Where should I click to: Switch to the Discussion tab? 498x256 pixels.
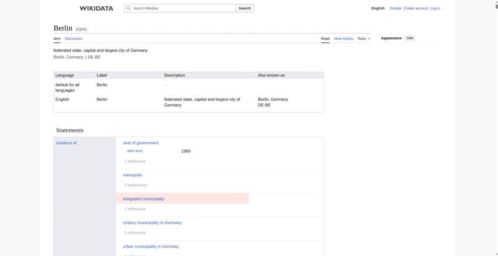click(73, 39)
